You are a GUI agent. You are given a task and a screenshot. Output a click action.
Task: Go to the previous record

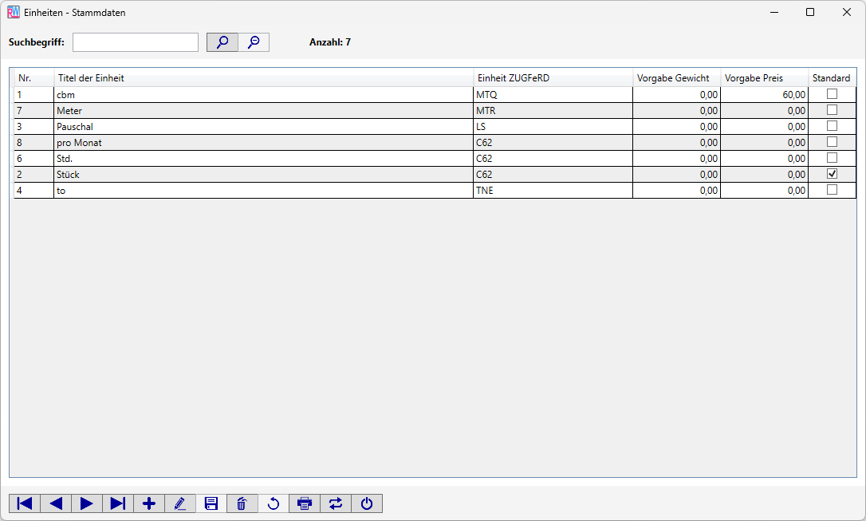tap(56, 503)
